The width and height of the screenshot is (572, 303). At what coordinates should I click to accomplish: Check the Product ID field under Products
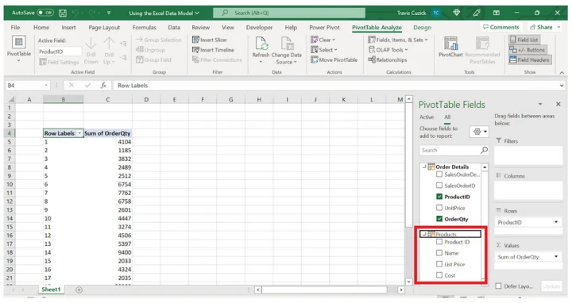coord(439,242)
